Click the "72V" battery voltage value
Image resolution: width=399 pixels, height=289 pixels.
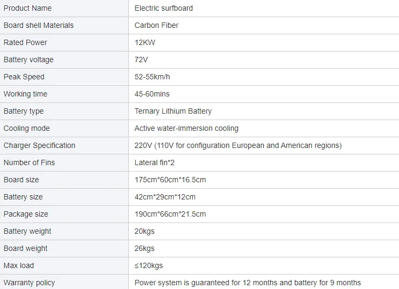tap(142, 60)
